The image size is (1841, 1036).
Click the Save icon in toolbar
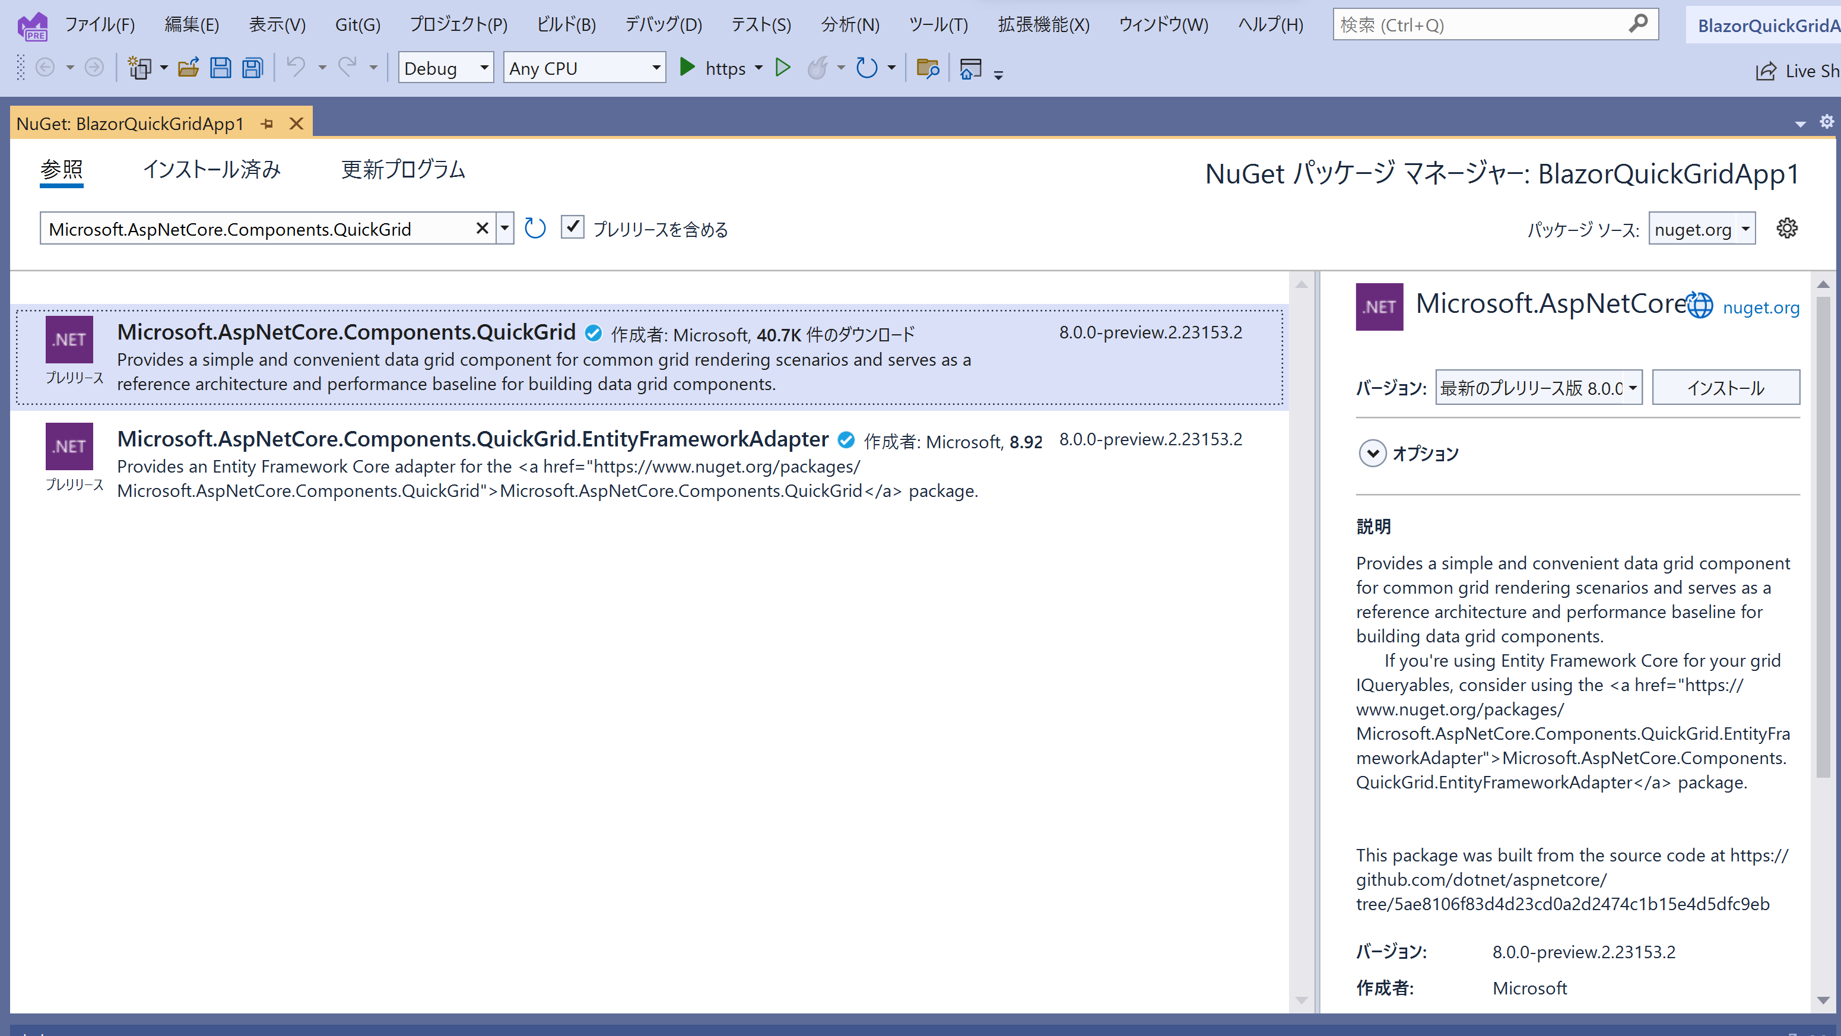coord(220,68)
